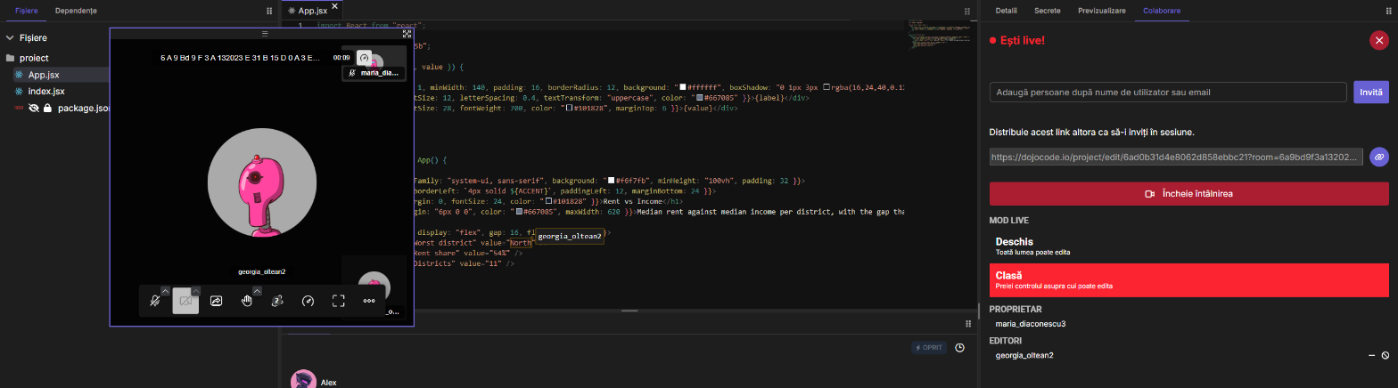Toggle the OPRIT status badge
Viewport: 1398px width, 388px height.
point(928,348)
